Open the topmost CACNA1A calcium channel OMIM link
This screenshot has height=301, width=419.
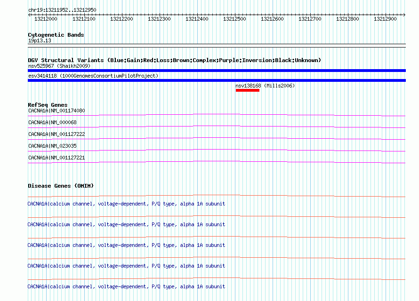click(x=126, y=204)
